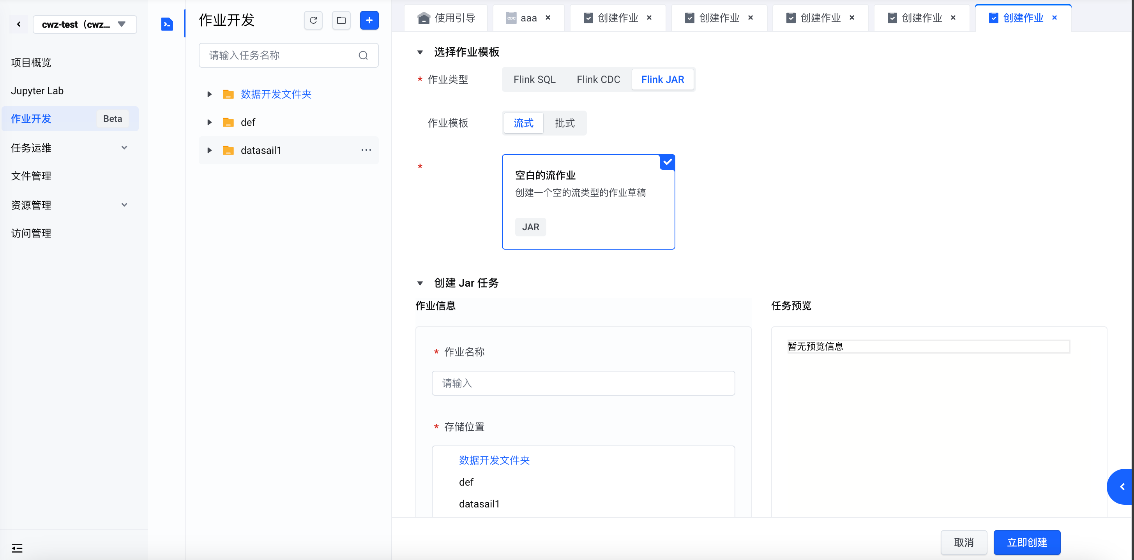Click the card's blue checkmark badge
Image resolution: width=1134 pixels, height=560 pixels.
point(668,162)
